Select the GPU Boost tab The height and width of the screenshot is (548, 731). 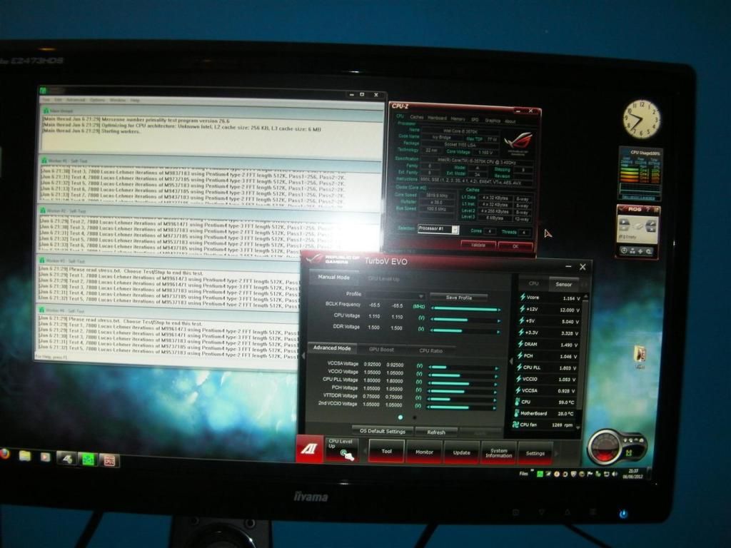[381, 350]
